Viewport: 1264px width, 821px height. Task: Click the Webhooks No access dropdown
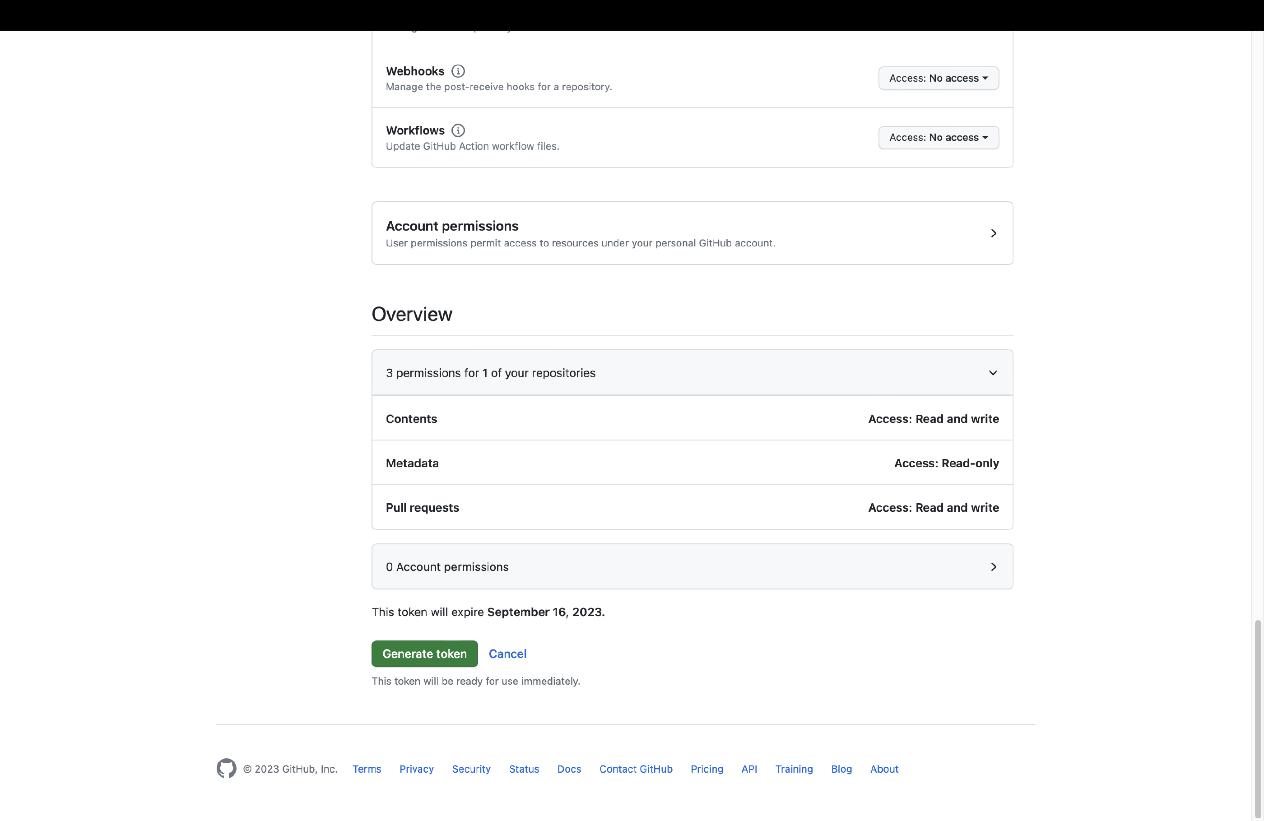(x=938, y=77)
